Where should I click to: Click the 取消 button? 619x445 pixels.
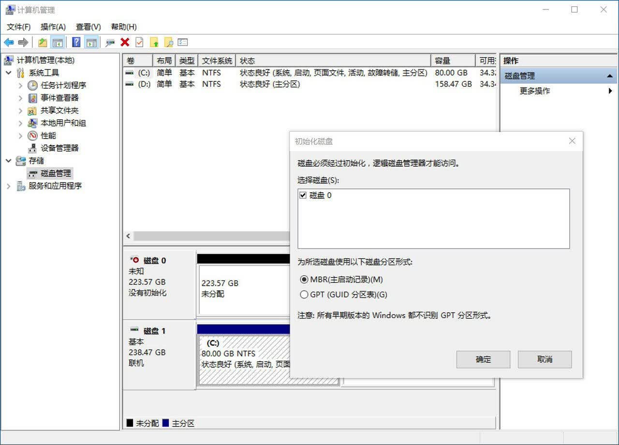pos(545,359)
